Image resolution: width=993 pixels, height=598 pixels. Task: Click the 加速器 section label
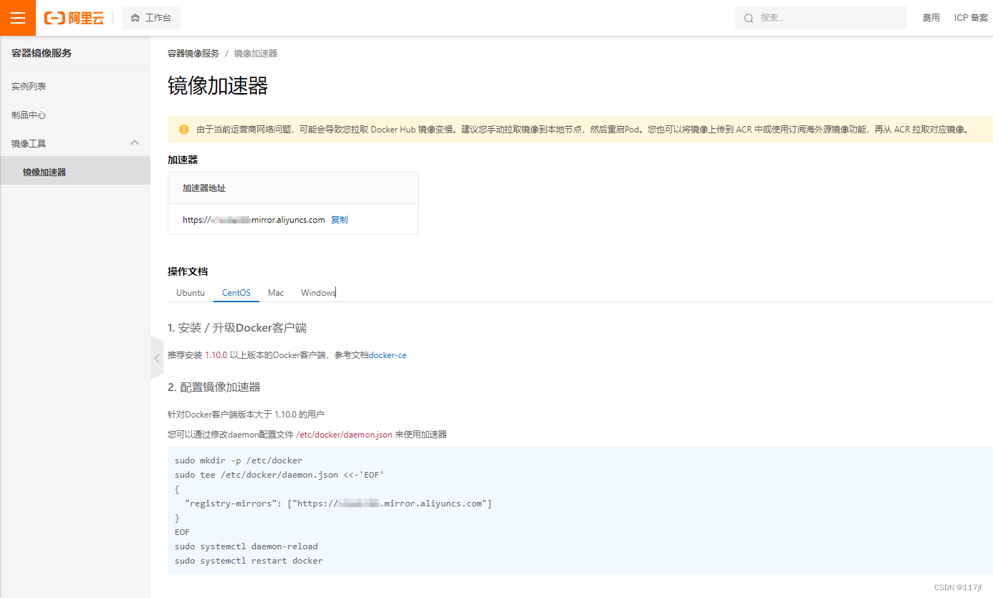(x=183, y=160)
